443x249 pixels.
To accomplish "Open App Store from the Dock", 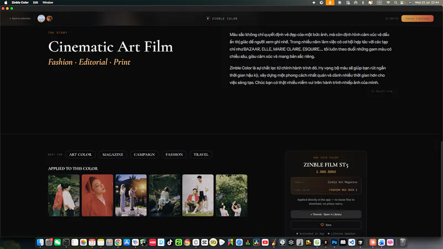I will [x=127, y=242].
